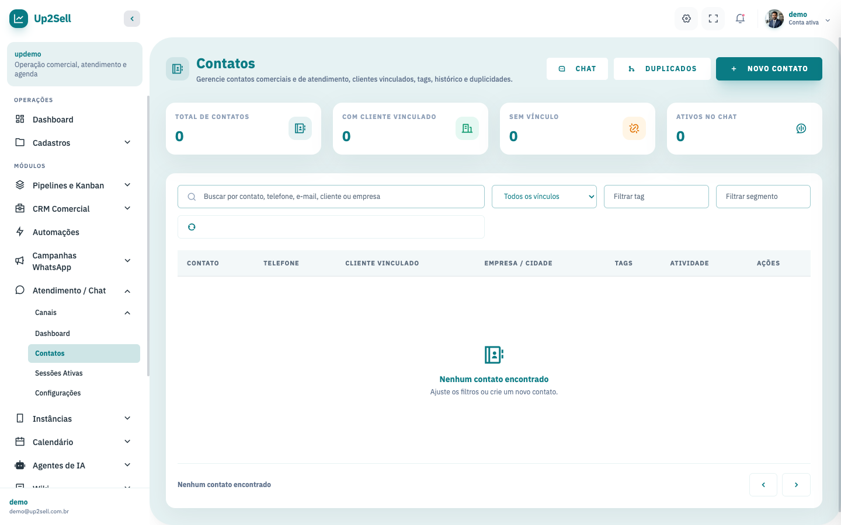Click the Up2Sell logo icon
Image resolution: width=841 pixels, height=525 pixels.
tap(19, 19)
